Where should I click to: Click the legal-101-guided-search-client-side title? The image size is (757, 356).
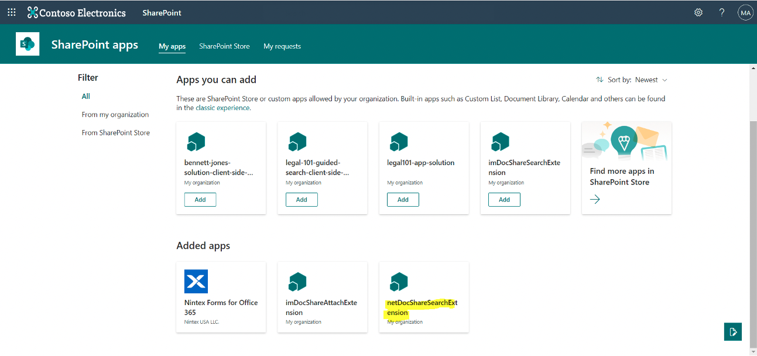tap(317, 167)
